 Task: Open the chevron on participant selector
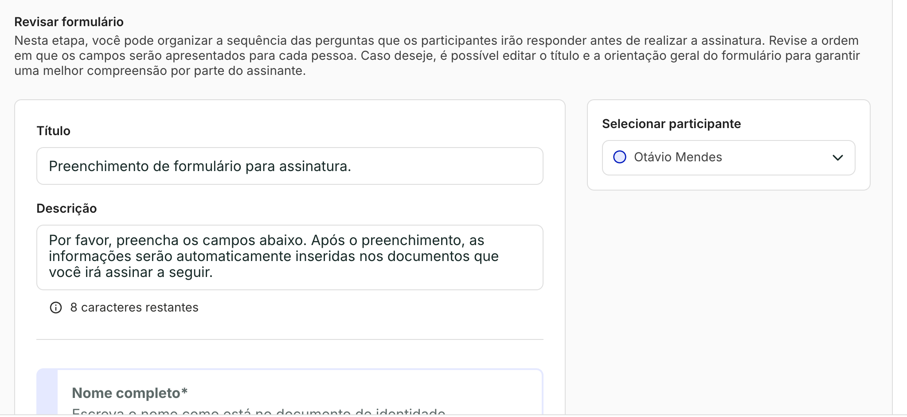point(837,158)
